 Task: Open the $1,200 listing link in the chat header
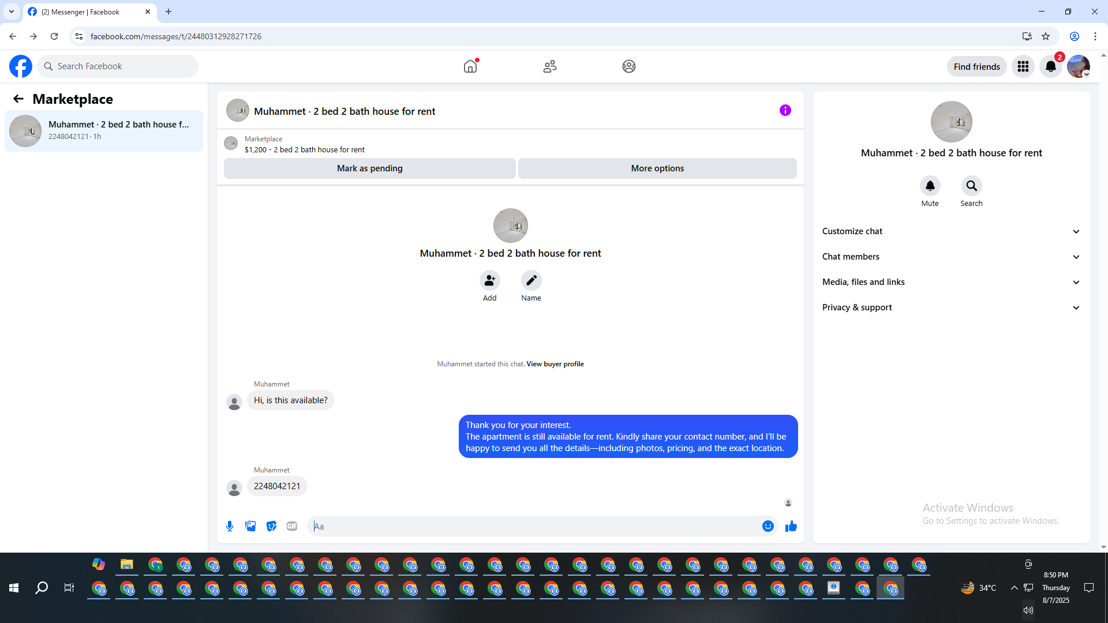point(304,149)
